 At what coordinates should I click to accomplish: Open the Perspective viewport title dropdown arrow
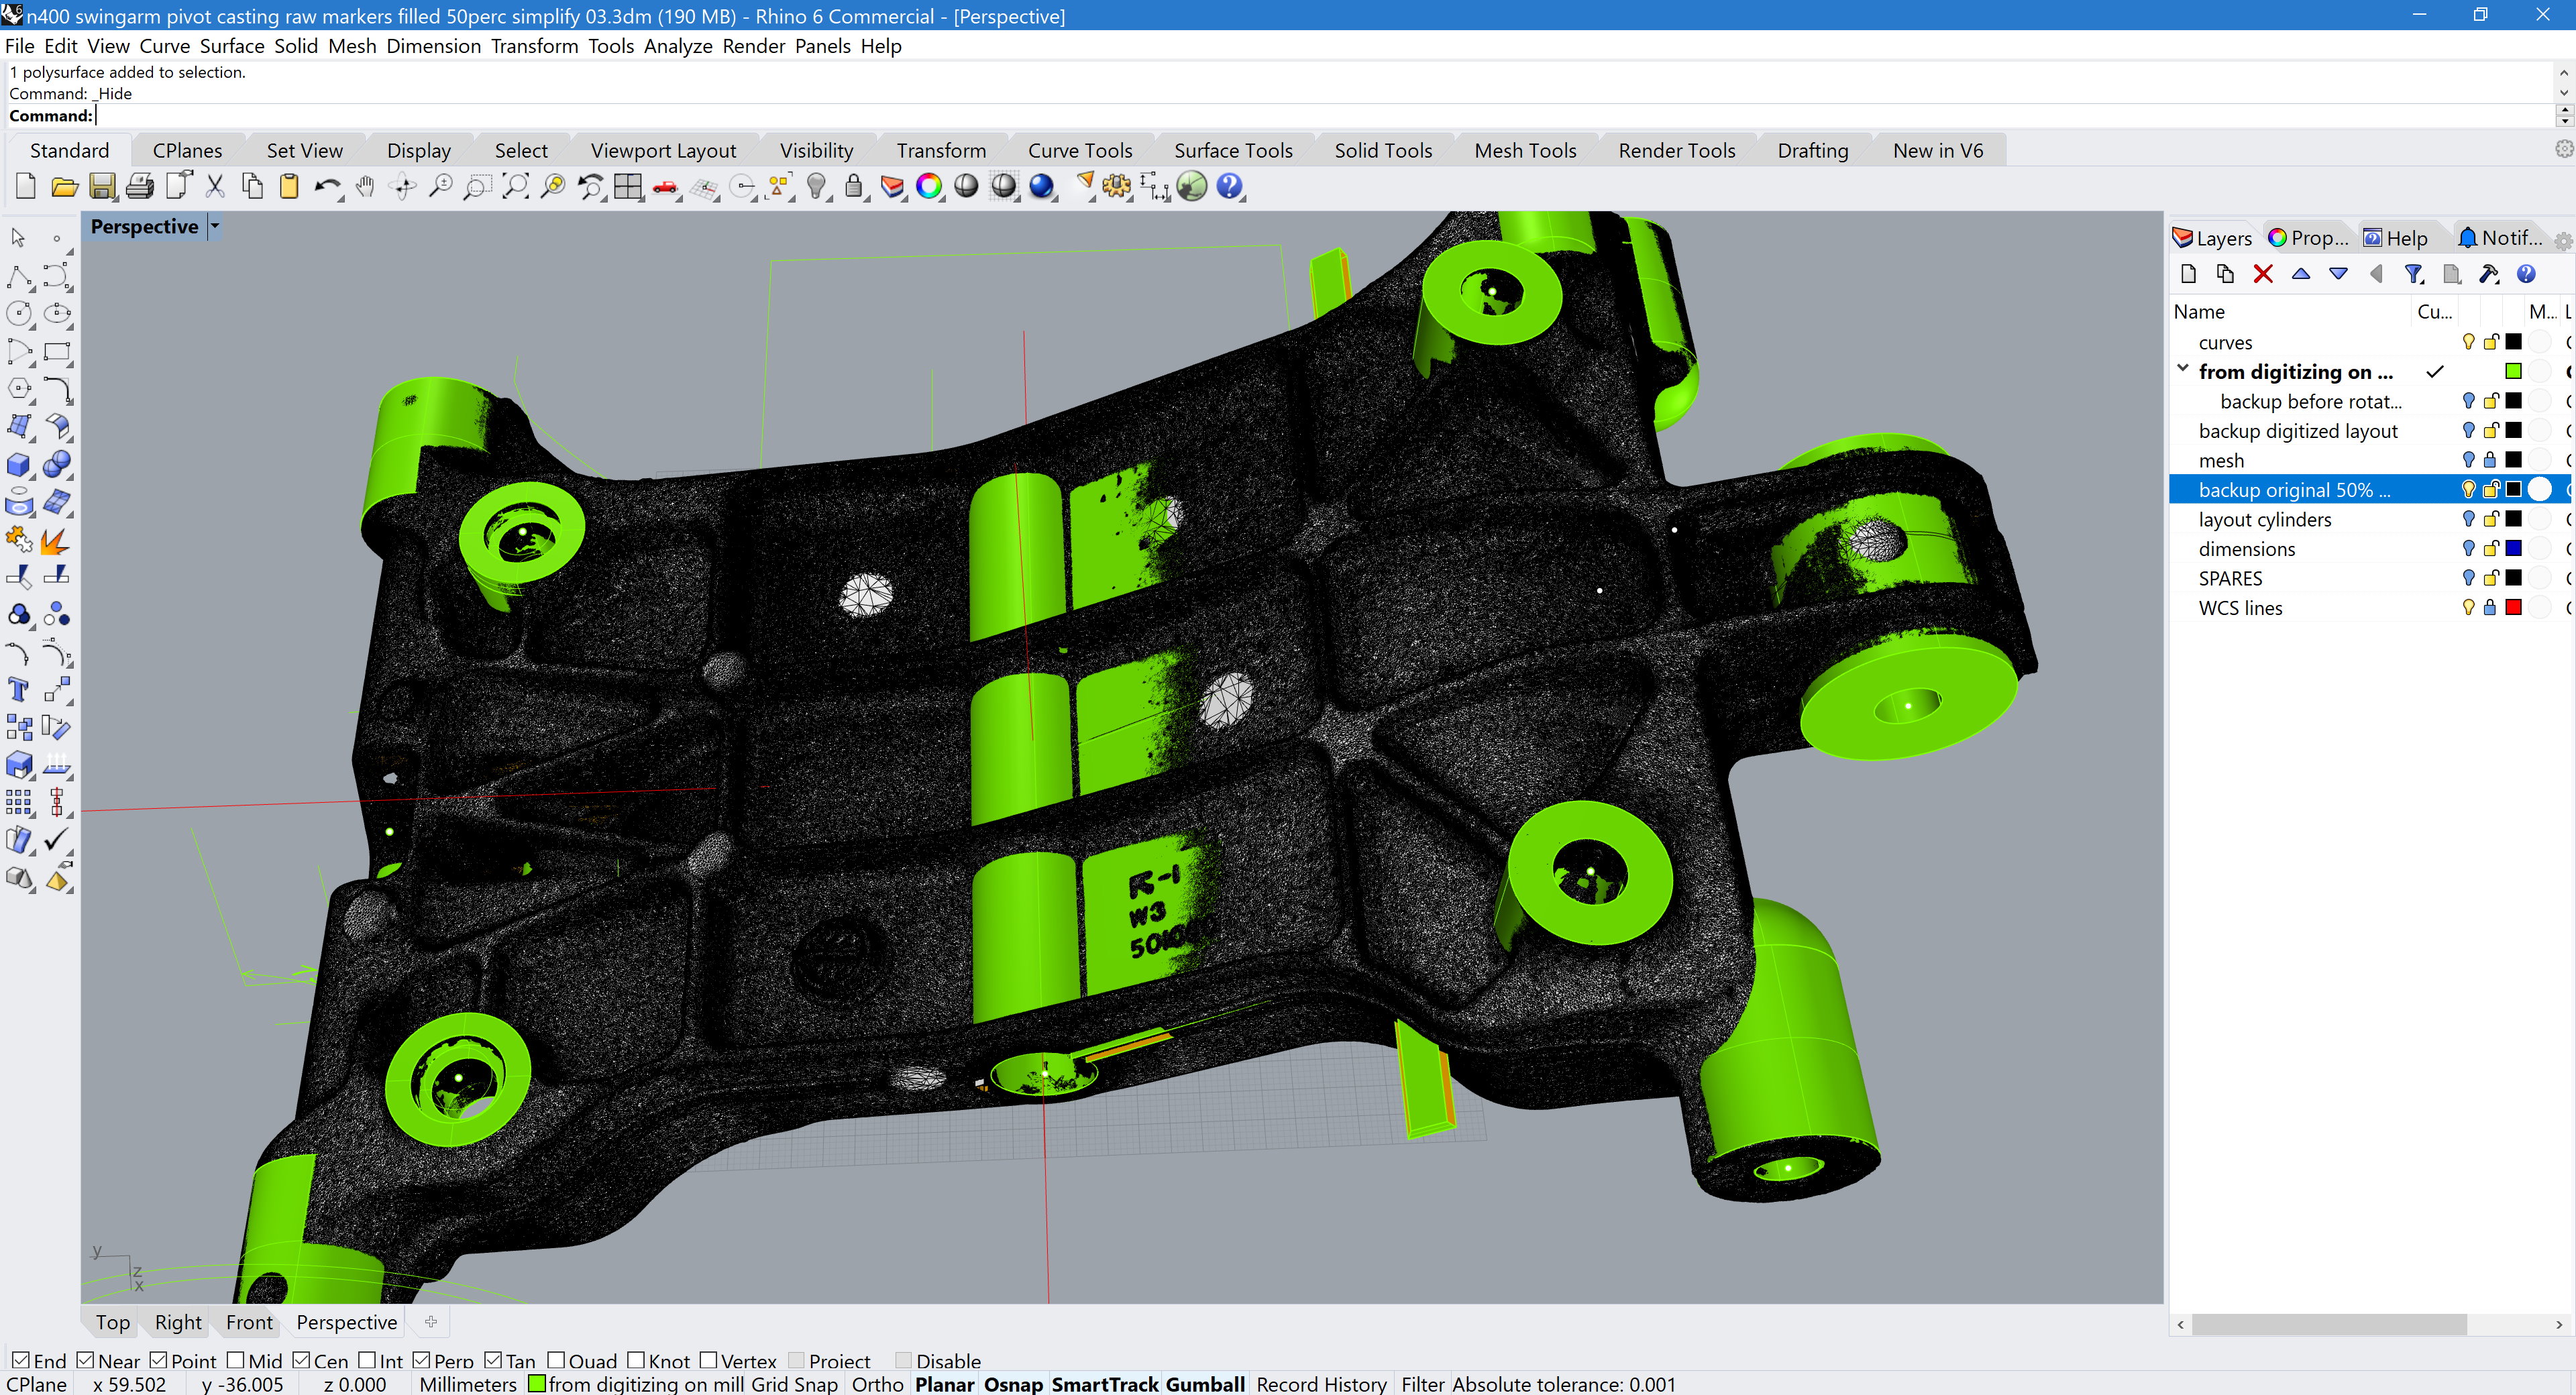[214, 226]
